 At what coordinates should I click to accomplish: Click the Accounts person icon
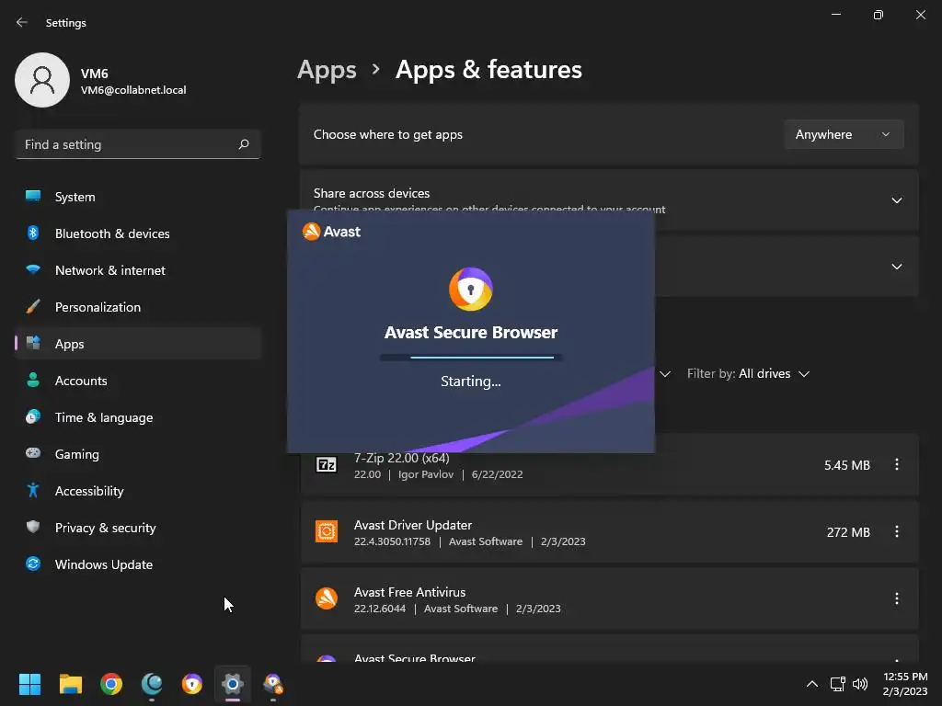[33, 380]
